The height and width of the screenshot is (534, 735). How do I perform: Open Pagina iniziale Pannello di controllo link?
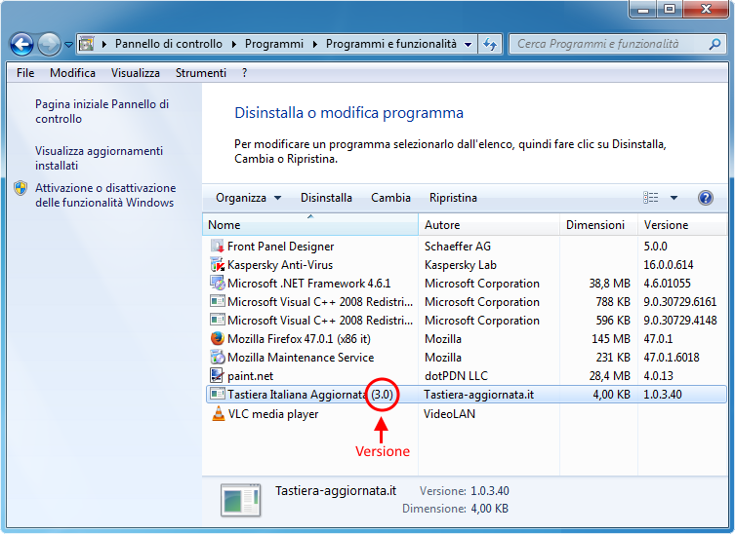[x=102, y=111]
